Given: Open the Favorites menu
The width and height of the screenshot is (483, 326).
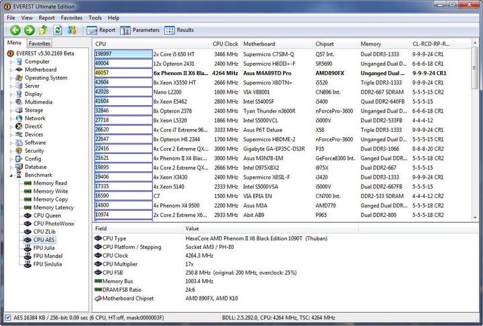Looking at the screenshot, I should click(72, 18).
